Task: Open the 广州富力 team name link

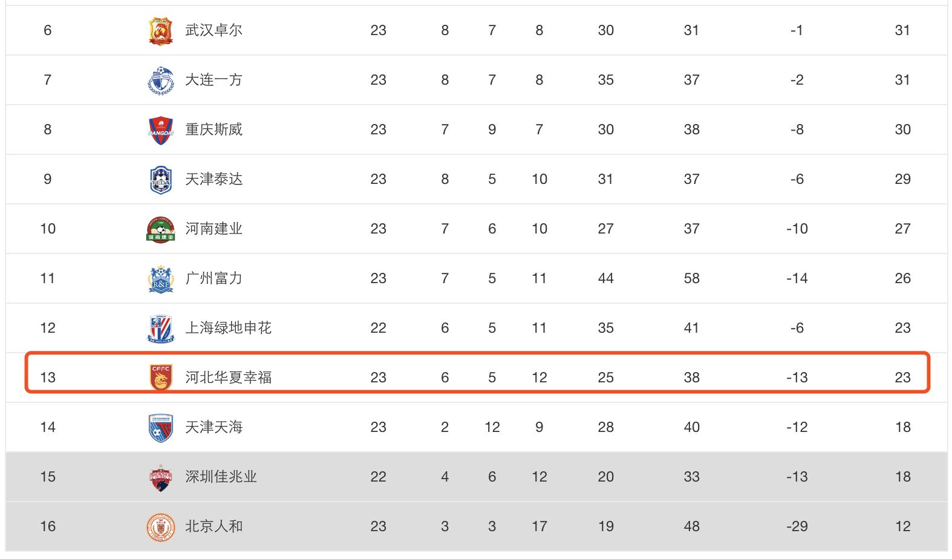Action: [214, 278]
